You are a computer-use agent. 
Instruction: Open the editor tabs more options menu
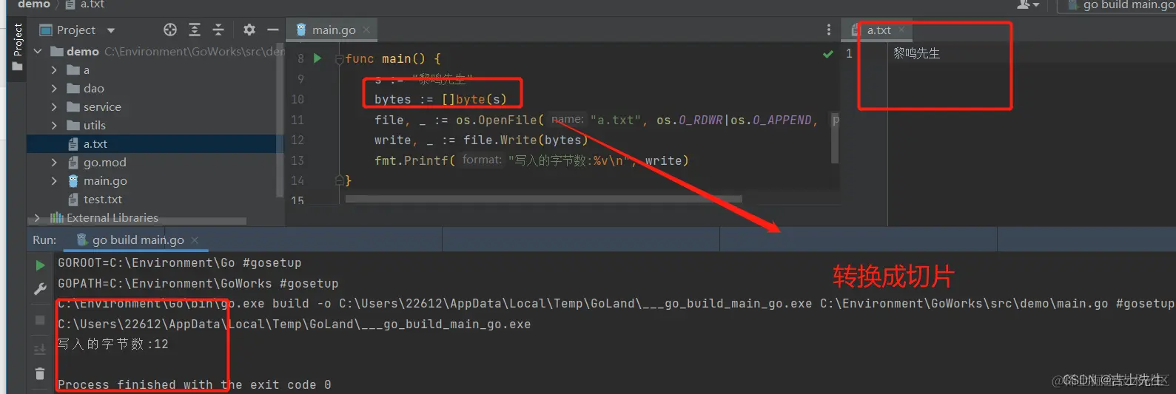click(828, 30)
